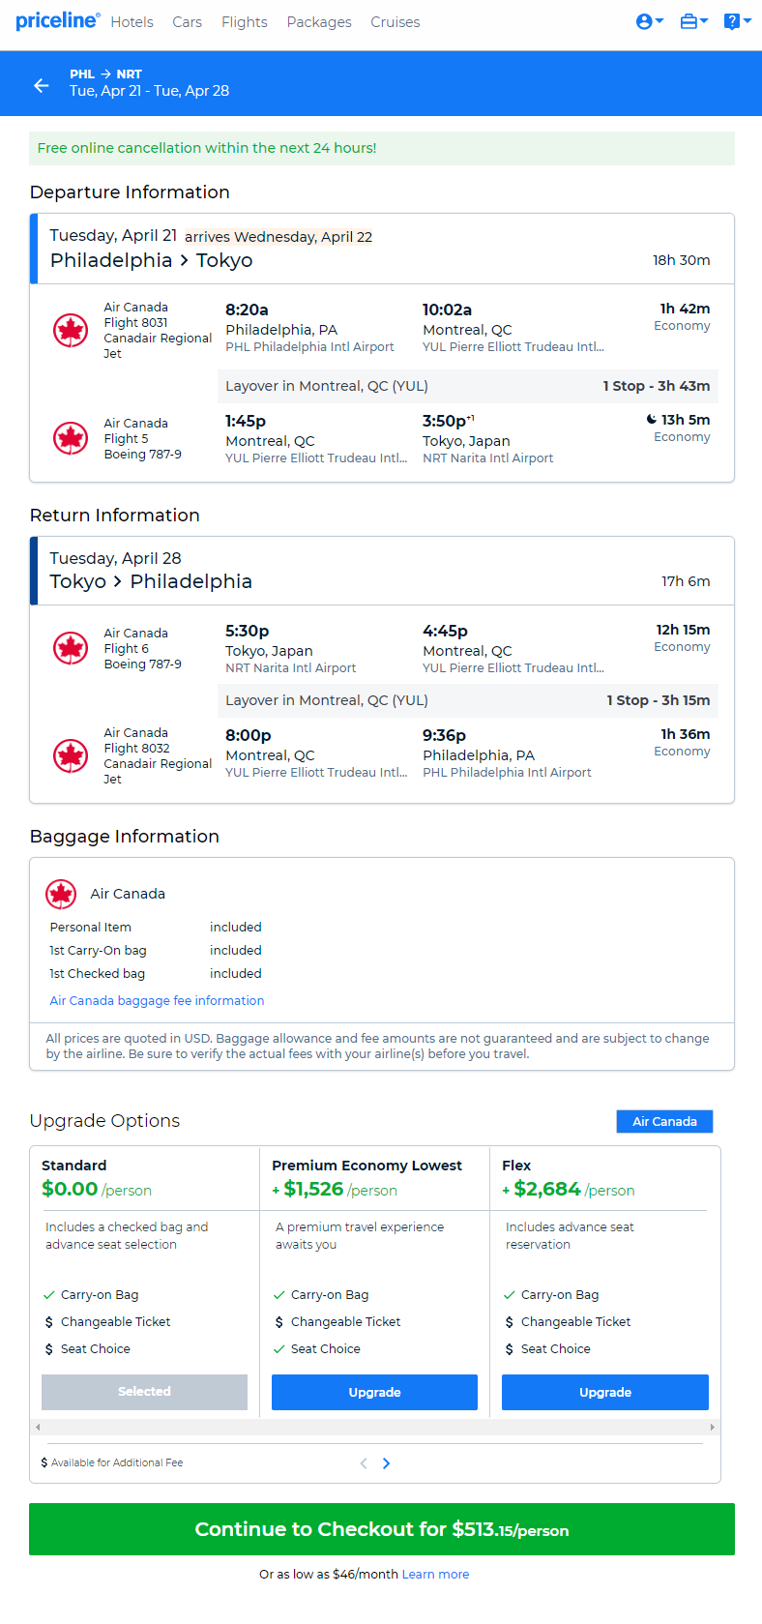Go to Flights in top navigation
762x1624 pixels.
coord(245,21)
